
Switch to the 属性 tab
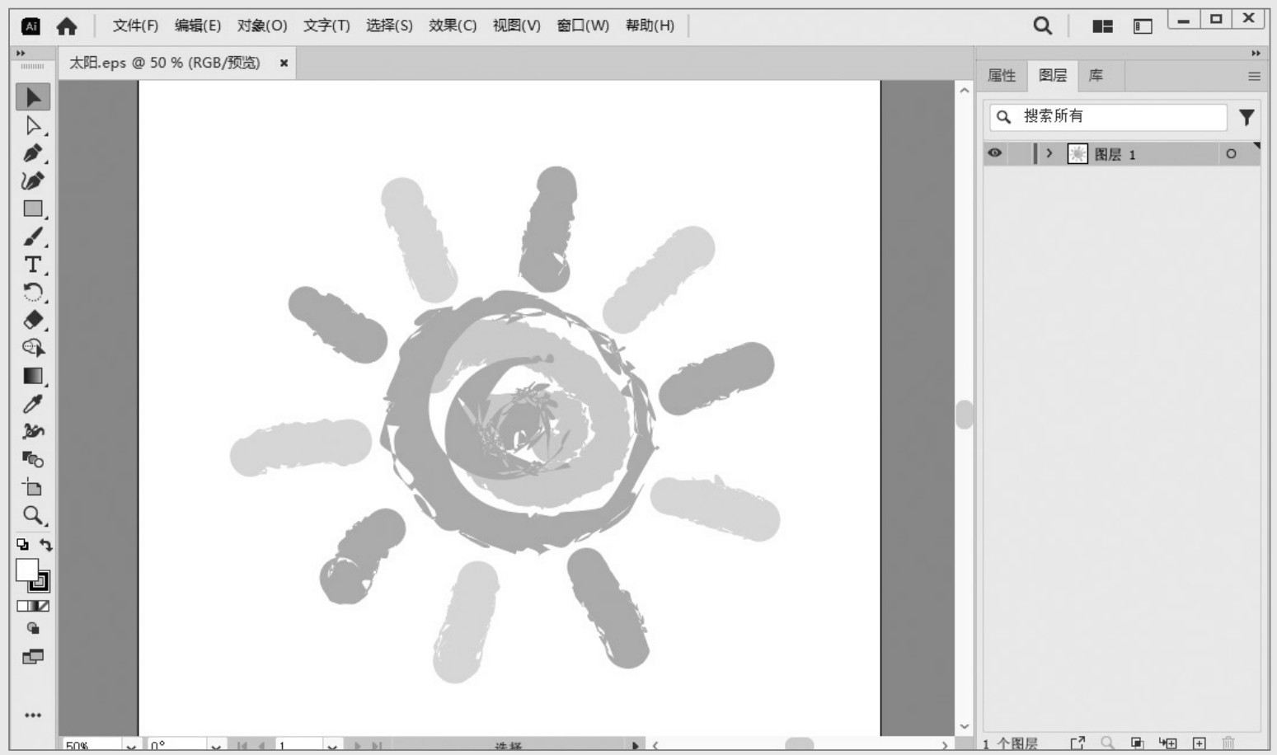tap(1002, 76)
